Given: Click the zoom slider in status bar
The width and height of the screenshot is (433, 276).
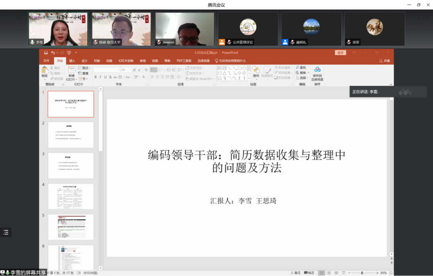Looking at the screenshot, I should (362, 273).
